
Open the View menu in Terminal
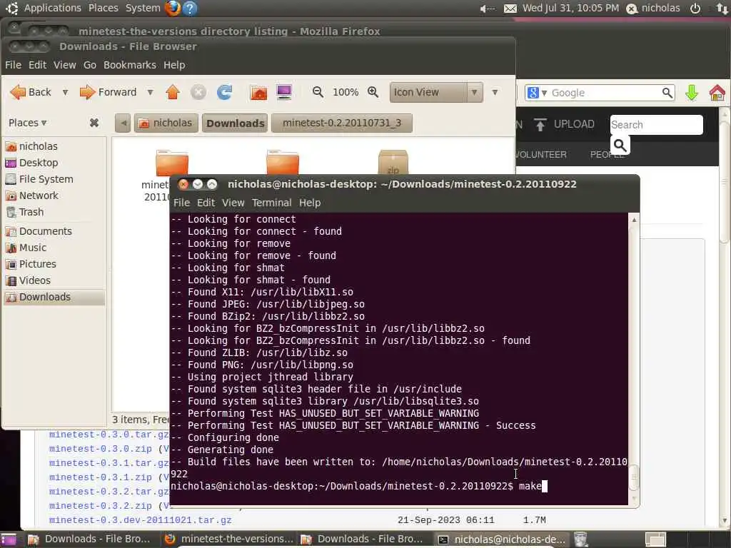pyautogui.click(x=233, y=203)
